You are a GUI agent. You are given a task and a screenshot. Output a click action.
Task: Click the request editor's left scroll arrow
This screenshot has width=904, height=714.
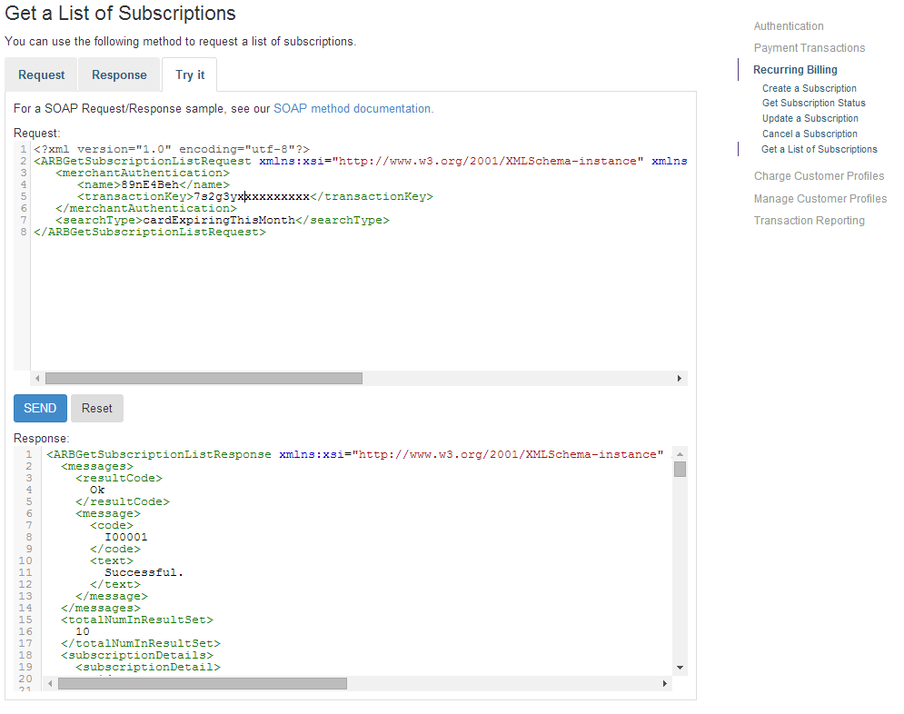coord(37,379)
